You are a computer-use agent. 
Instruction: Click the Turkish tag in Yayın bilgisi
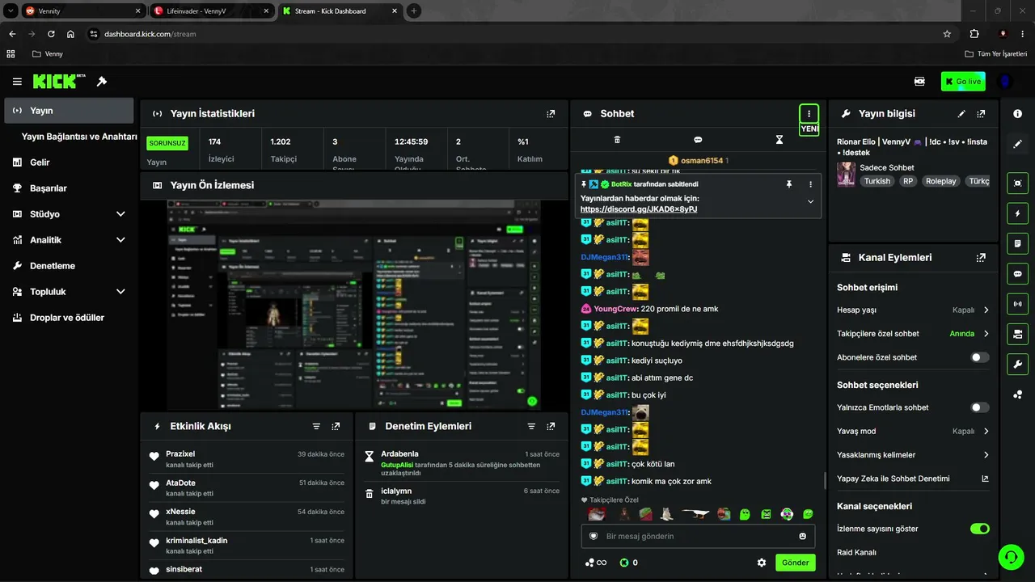tap(877, 182)
